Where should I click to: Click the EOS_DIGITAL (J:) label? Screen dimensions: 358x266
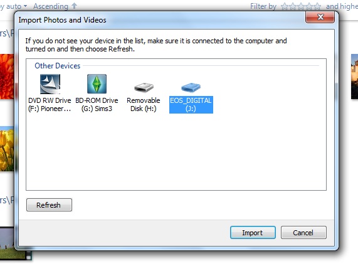click(x=191, y=104)
